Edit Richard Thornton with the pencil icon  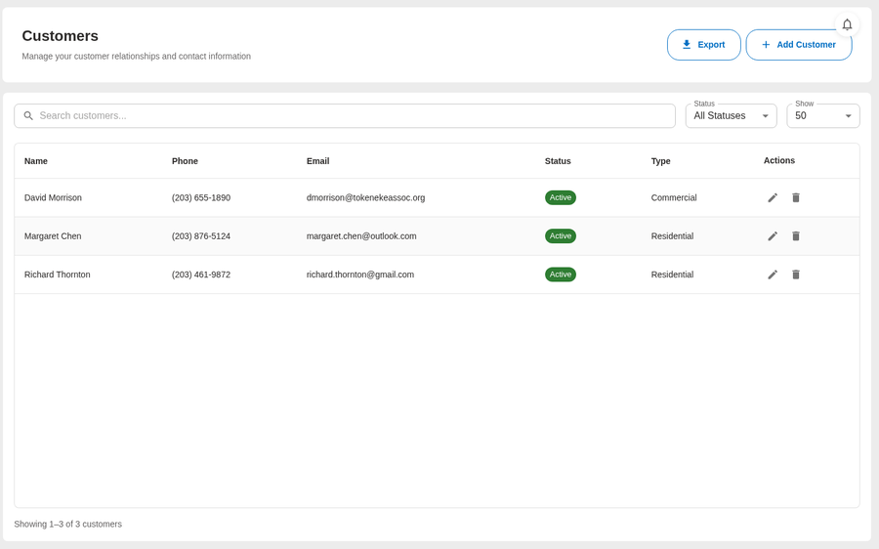(x=773, y=274)
